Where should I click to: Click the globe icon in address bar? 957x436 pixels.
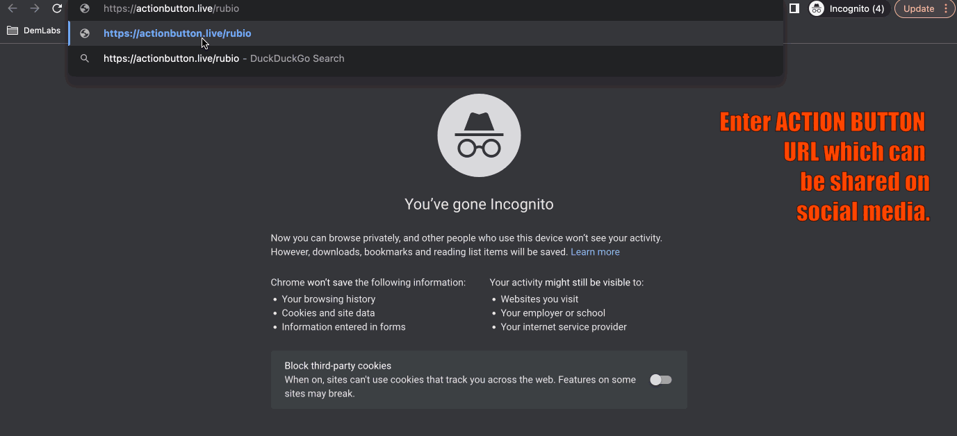pos(85,8)
